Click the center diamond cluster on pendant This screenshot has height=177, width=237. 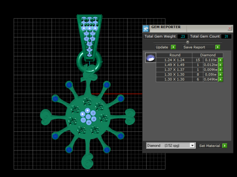(x=88, y=116)
